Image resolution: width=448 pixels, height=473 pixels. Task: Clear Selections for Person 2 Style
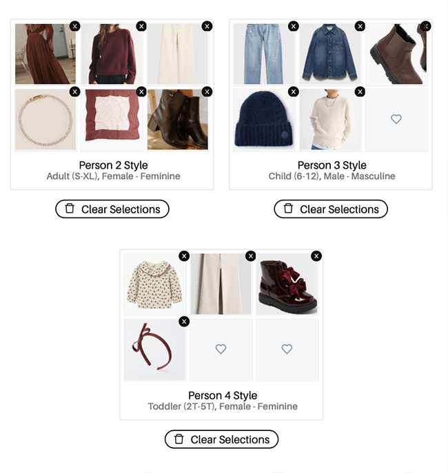[x=112, y=209]
